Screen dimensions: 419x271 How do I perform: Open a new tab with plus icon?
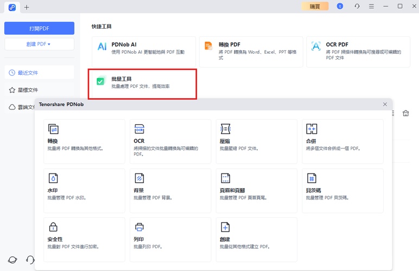pyautogui.click(x=27, y=7)
